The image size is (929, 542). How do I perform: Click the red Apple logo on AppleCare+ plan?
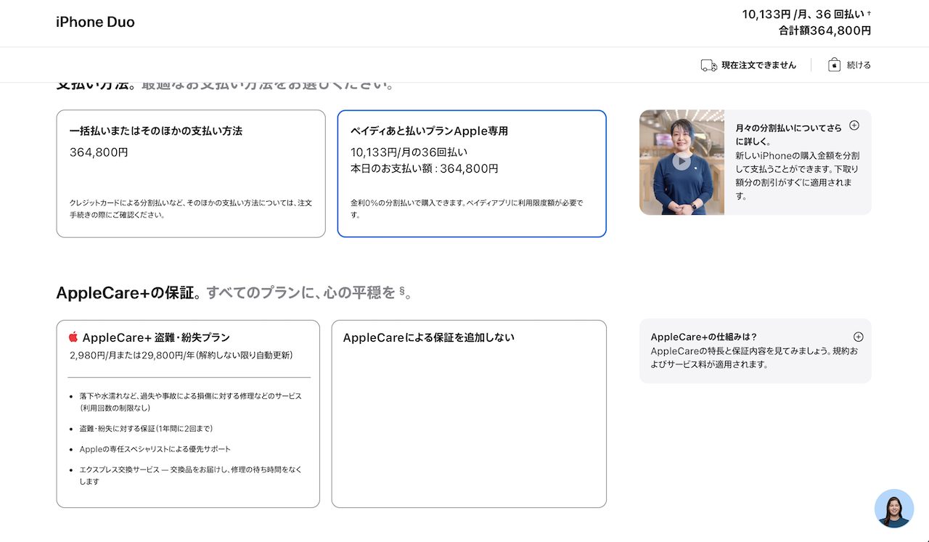[73, 337]
